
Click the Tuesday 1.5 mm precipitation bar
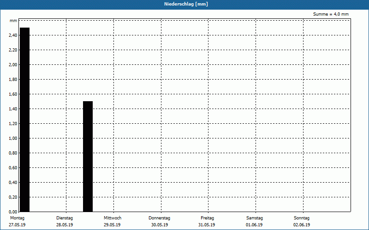pyautogui.click(x=88, y=156)
